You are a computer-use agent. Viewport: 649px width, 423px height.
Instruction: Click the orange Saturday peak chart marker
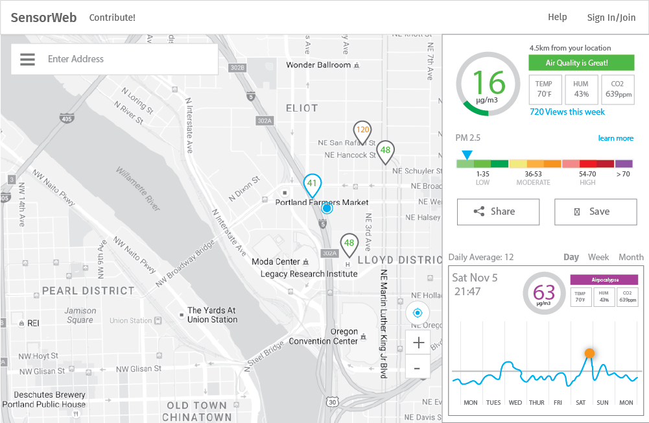(x=589, y=353)
